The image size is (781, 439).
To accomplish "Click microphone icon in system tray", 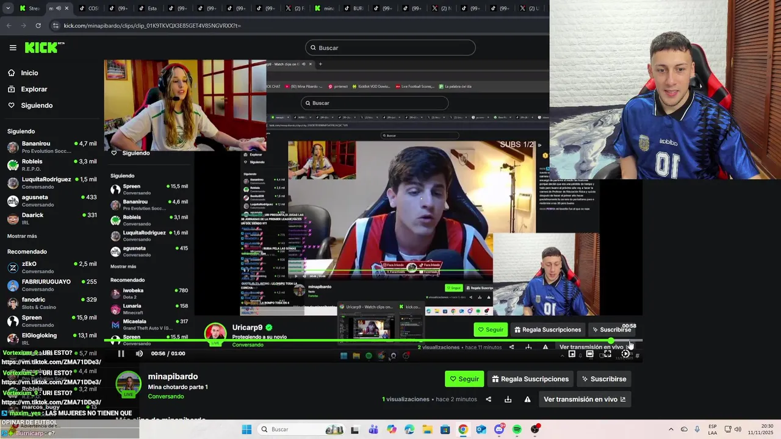I will pos(697,429).
